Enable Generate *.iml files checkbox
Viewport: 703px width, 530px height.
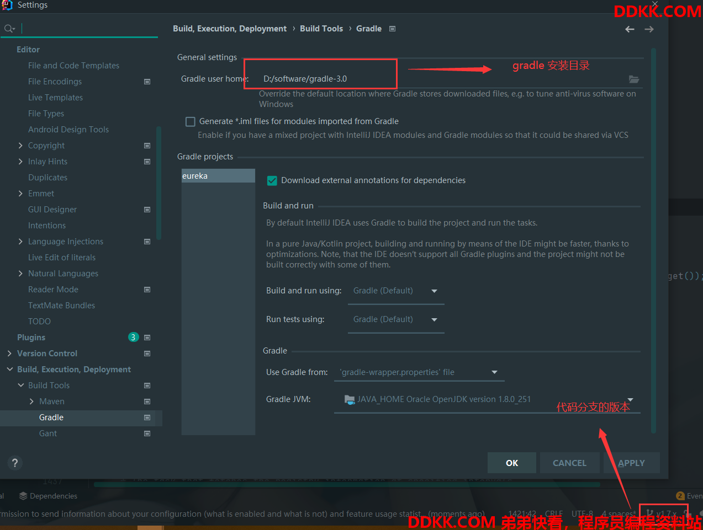coord(191,121)
